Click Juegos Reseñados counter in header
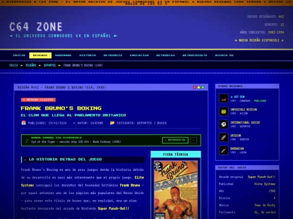293x219 pixels. click(265, 17)
